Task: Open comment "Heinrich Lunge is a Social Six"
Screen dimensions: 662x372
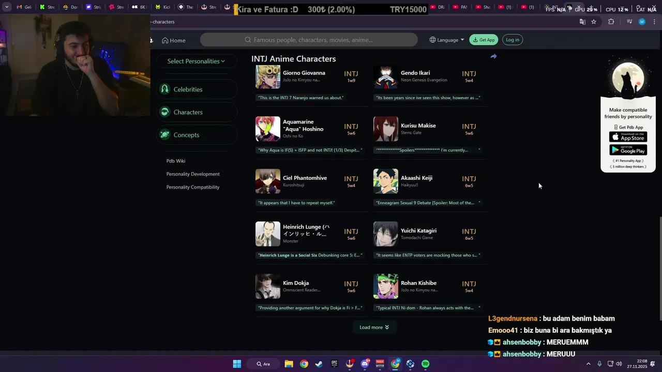Action: pyautogui.click(x=310, y=255)
